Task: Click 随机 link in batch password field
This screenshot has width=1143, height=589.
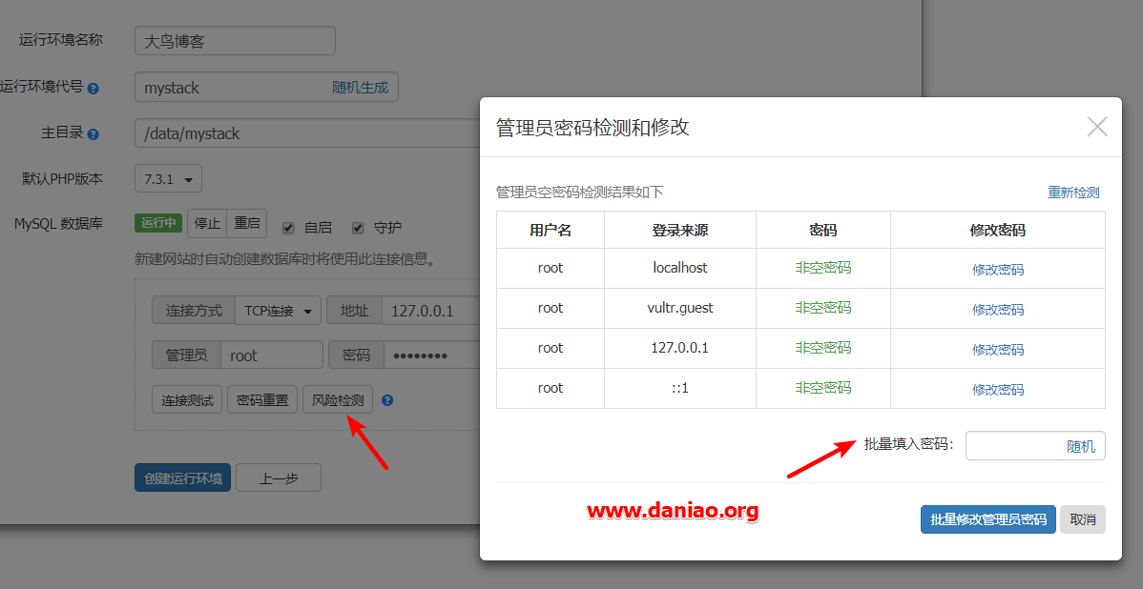Action: point(1081,447)
